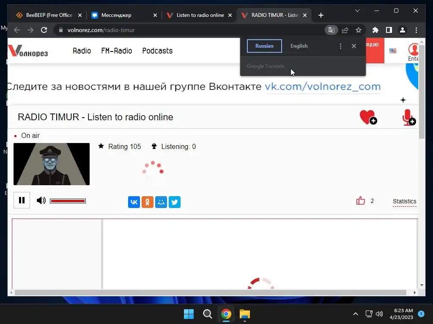Screen dimensions: 433x324
Task: Open the Radio menu item
Action: click(x=82, y=51)
